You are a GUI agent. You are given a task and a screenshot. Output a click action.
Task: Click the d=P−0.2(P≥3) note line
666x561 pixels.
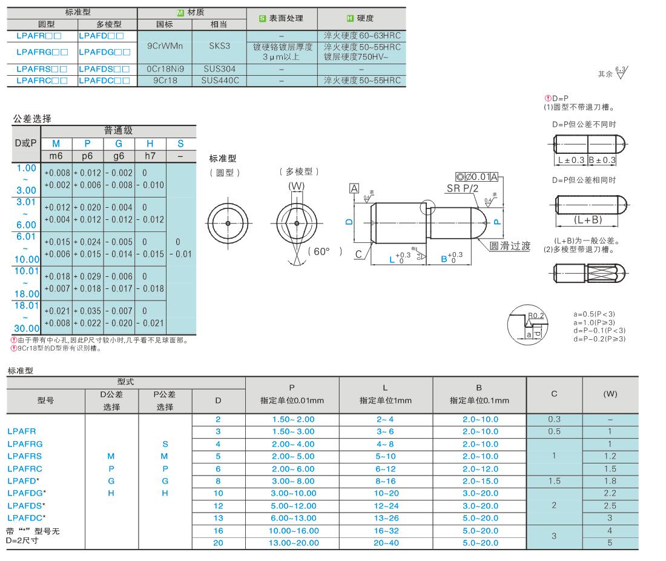click(x=599, y=339)
